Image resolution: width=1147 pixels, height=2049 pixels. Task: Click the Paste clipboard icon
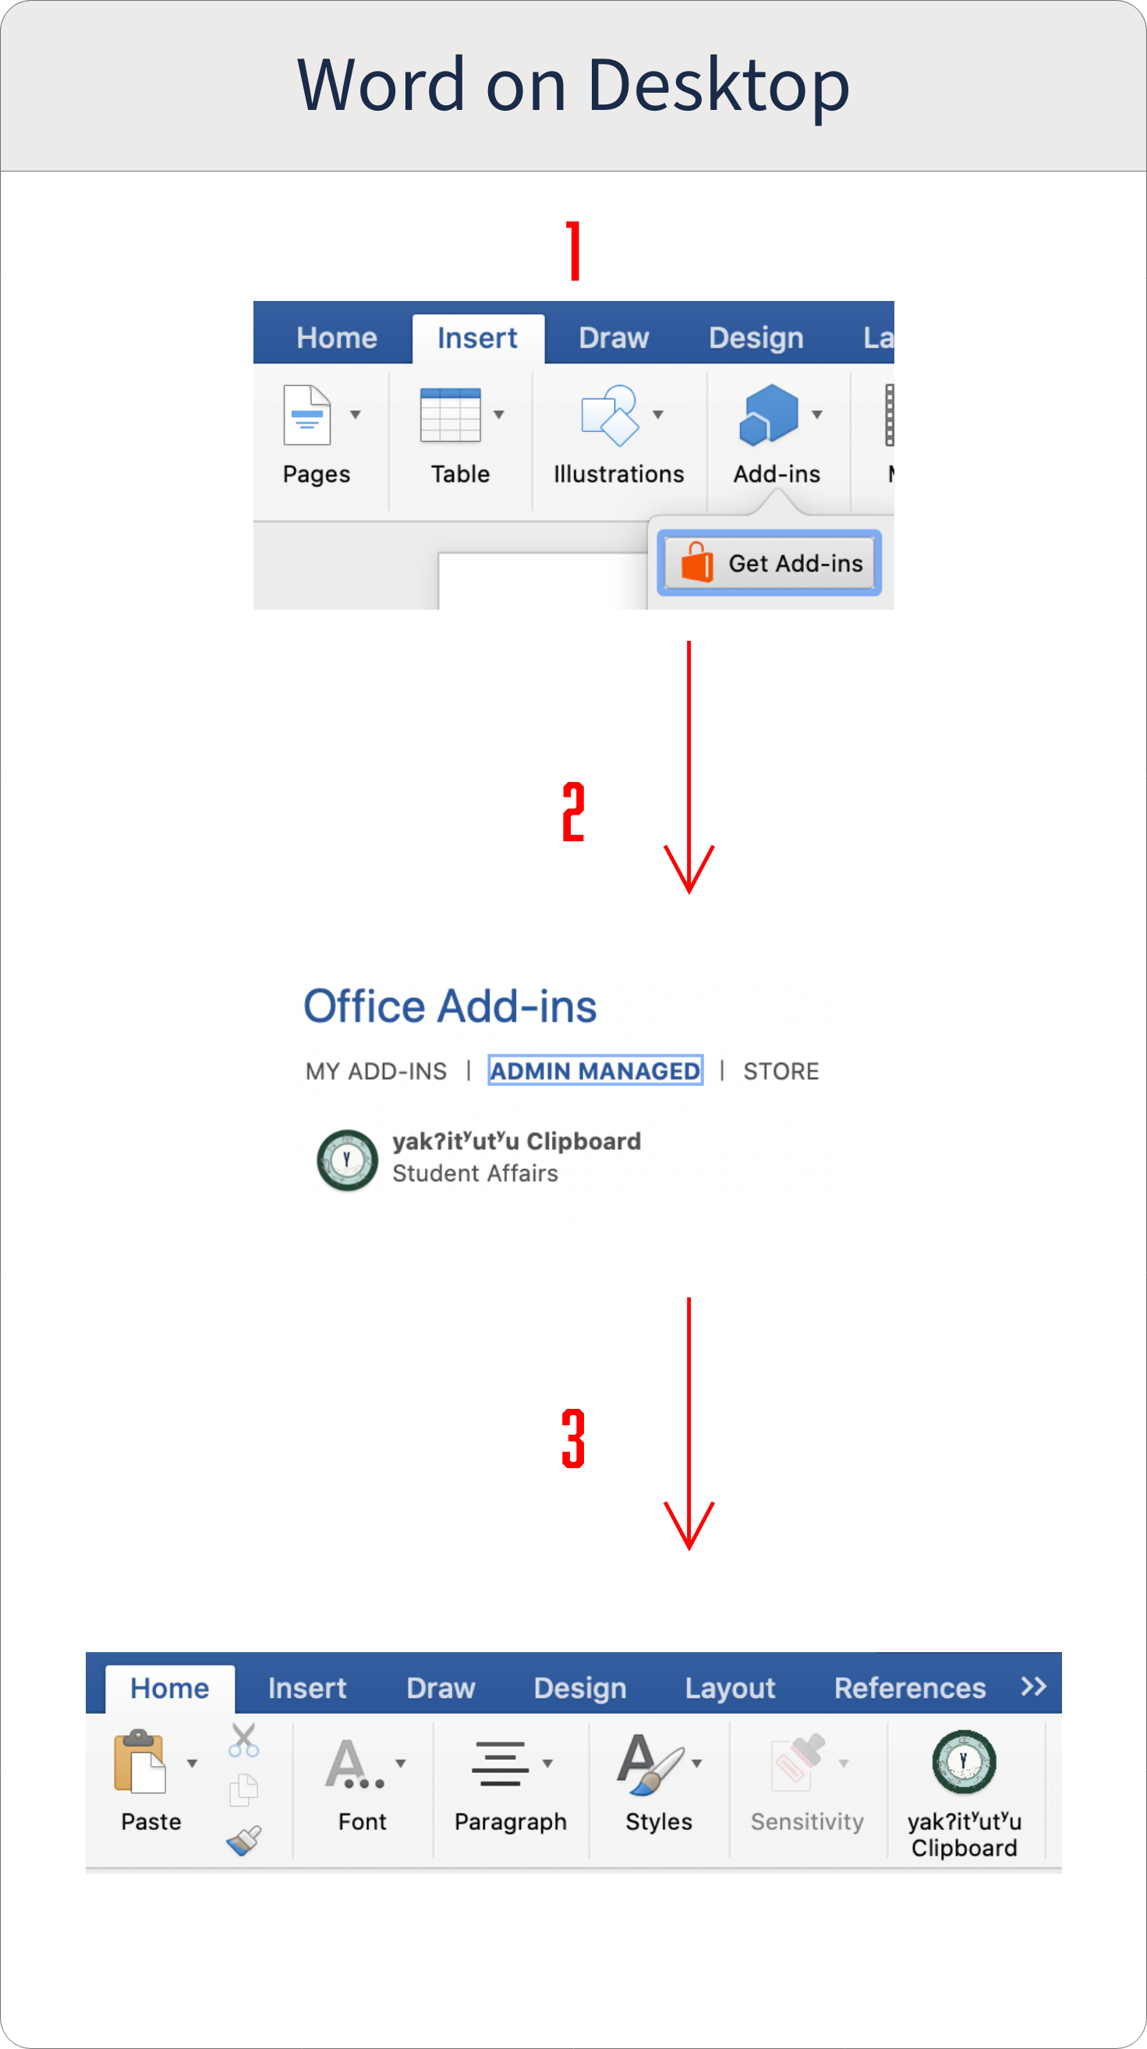point(140,1762)
